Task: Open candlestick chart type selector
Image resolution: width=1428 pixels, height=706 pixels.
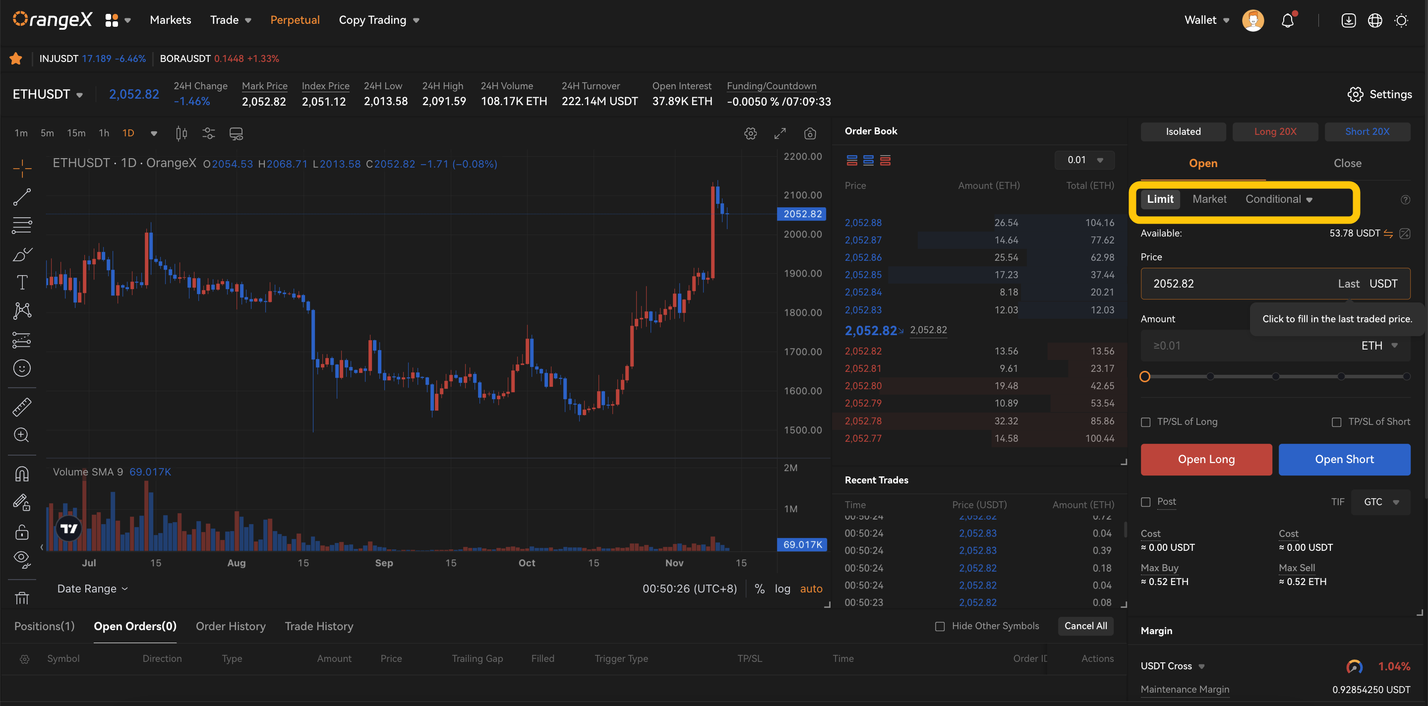Action: tap(181, 133)
